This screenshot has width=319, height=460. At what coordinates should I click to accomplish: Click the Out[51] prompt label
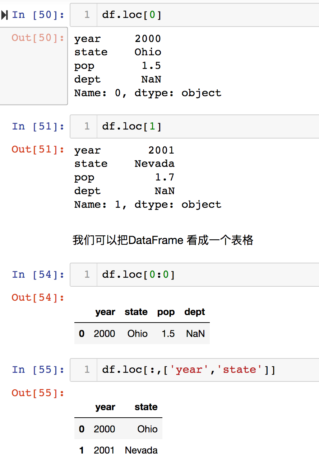38,149
